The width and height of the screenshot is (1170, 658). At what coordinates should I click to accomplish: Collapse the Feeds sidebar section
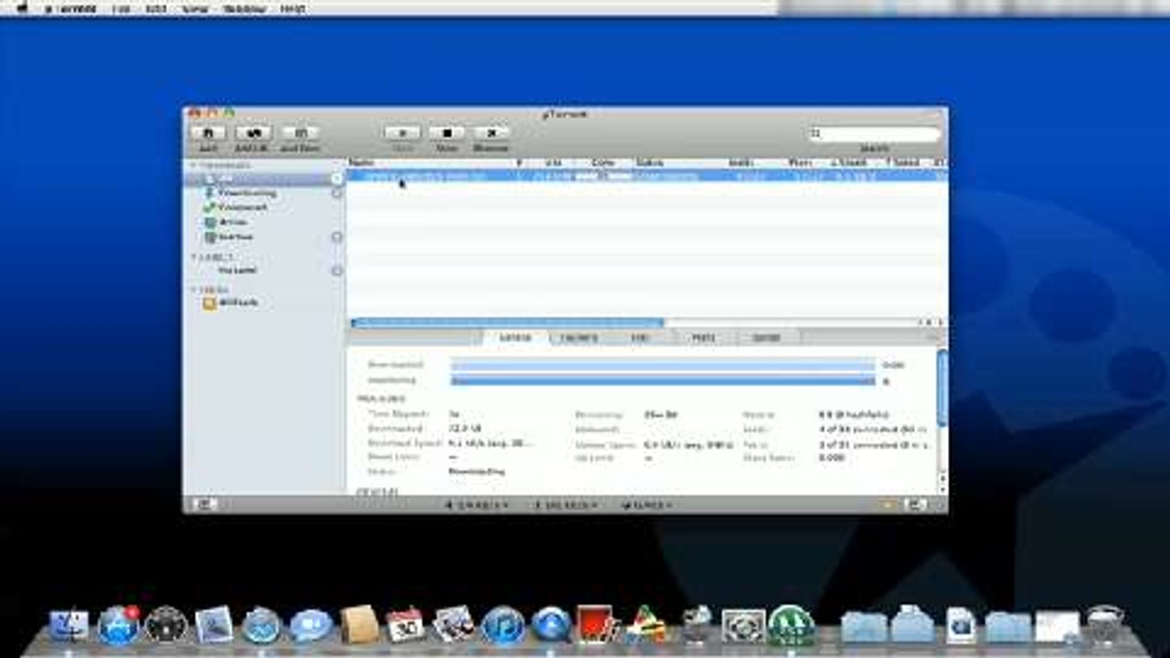click(193, 290)
